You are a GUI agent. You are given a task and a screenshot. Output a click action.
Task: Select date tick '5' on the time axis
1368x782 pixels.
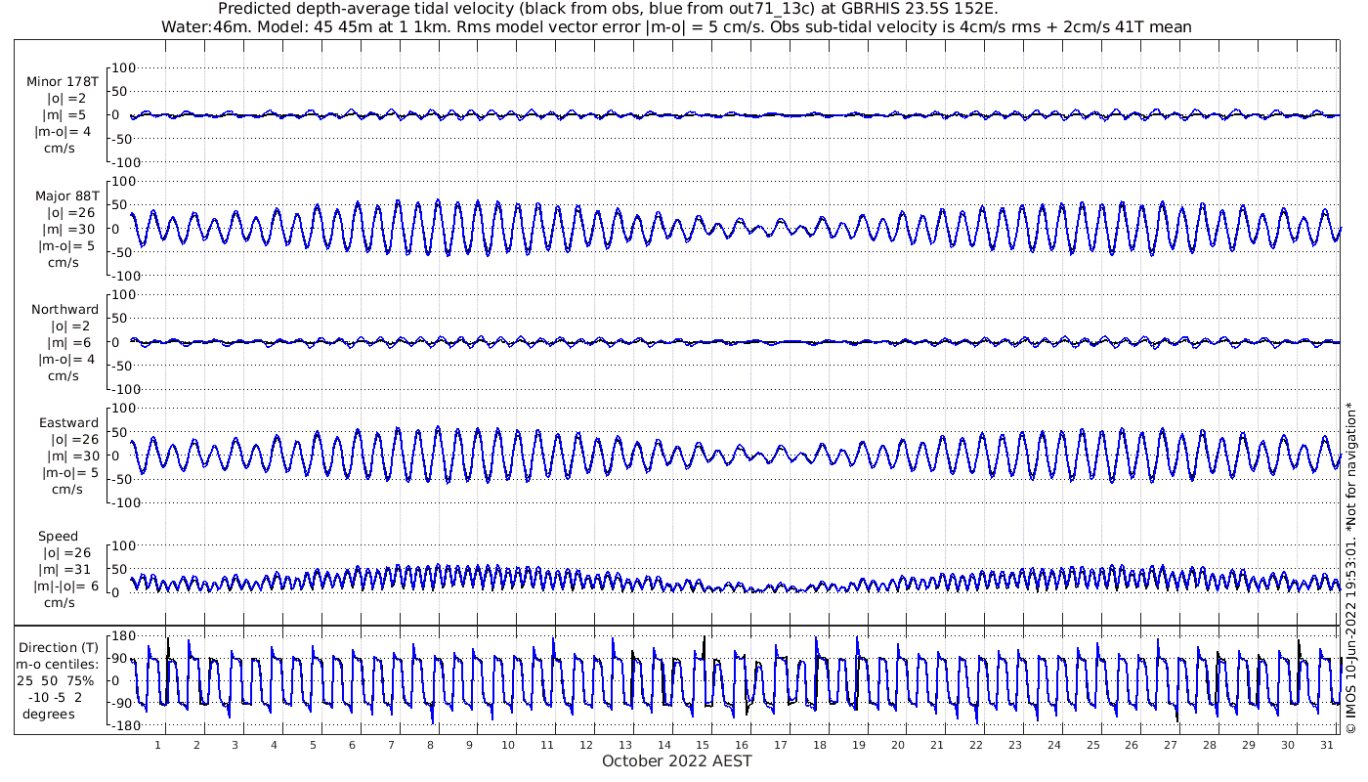point(313,745)
